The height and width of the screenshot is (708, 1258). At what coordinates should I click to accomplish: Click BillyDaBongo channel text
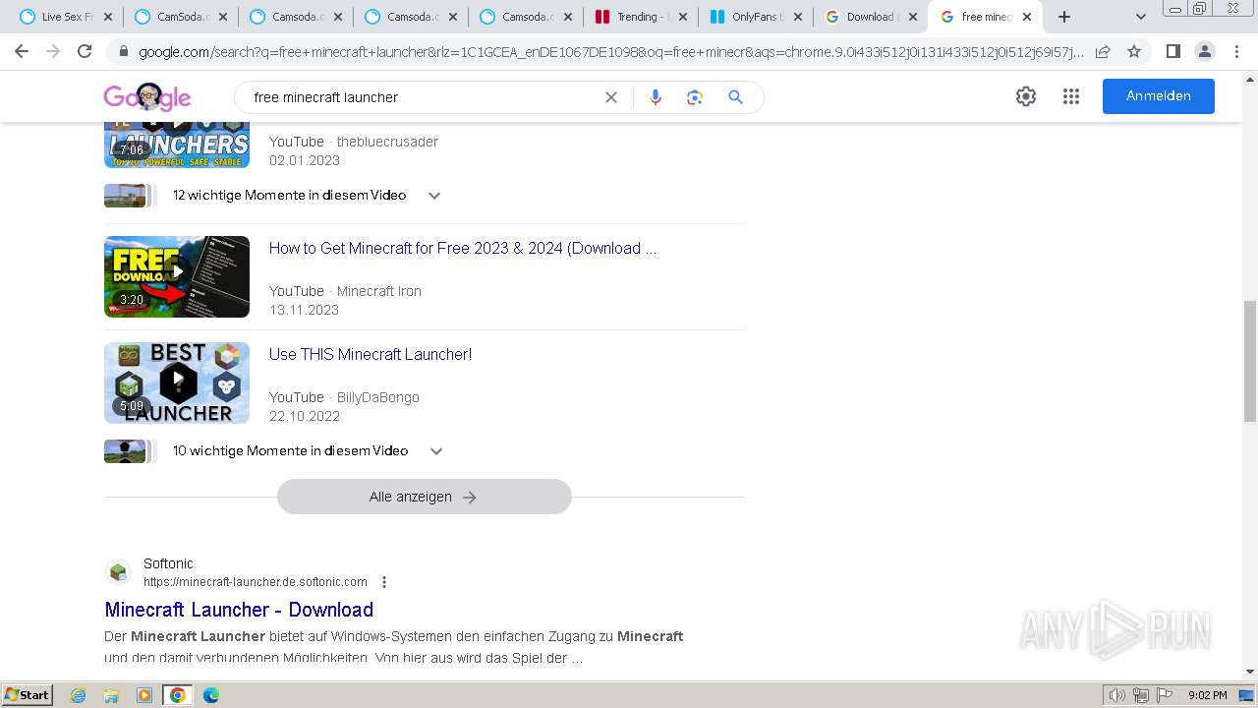point(378,397)
